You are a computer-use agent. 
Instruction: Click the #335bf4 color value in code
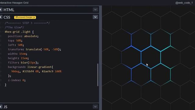[28, 71]
